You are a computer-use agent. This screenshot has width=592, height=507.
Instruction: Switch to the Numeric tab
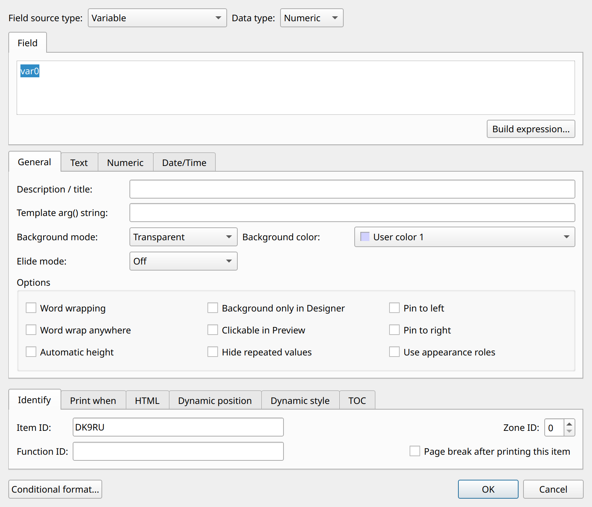(x=125, y=162)
